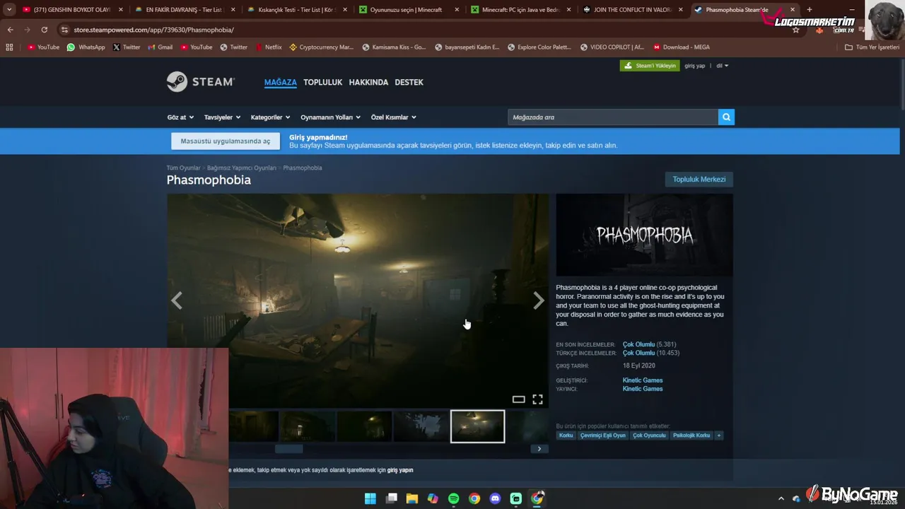Advance to the next screenshot with the right arrow
Image resolution: width=905 pixels, height=509 pixels.
[x=539, y=301]
